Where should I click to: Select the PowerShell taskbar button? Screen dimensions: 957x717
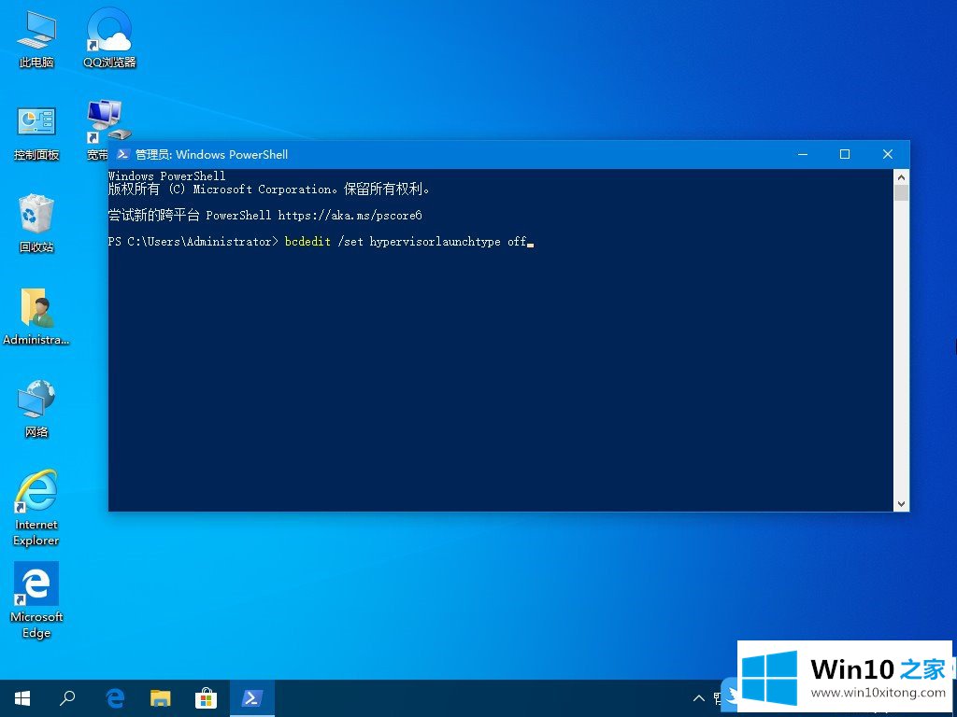[x=252, y=698]
